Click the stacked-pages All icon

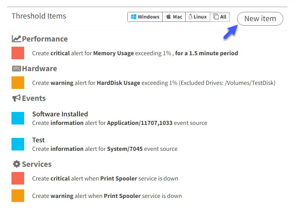click(x=216, y=17)
